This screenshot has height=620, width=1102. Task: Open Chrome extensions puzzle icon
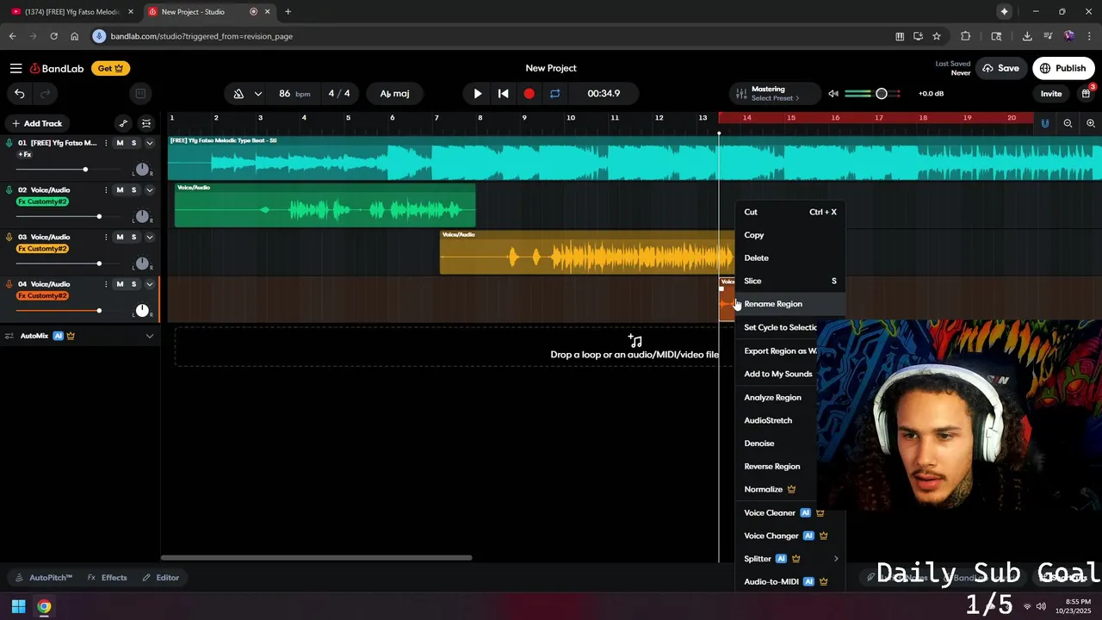click(965, 36)
